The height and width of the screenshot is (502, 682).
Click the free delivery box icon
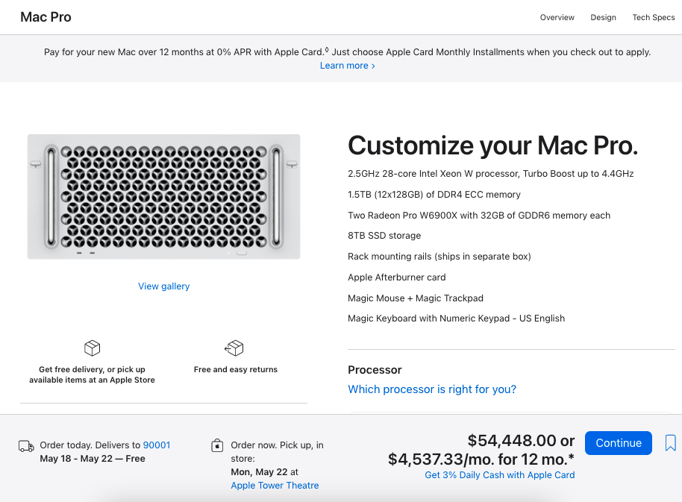coord(93,348)
